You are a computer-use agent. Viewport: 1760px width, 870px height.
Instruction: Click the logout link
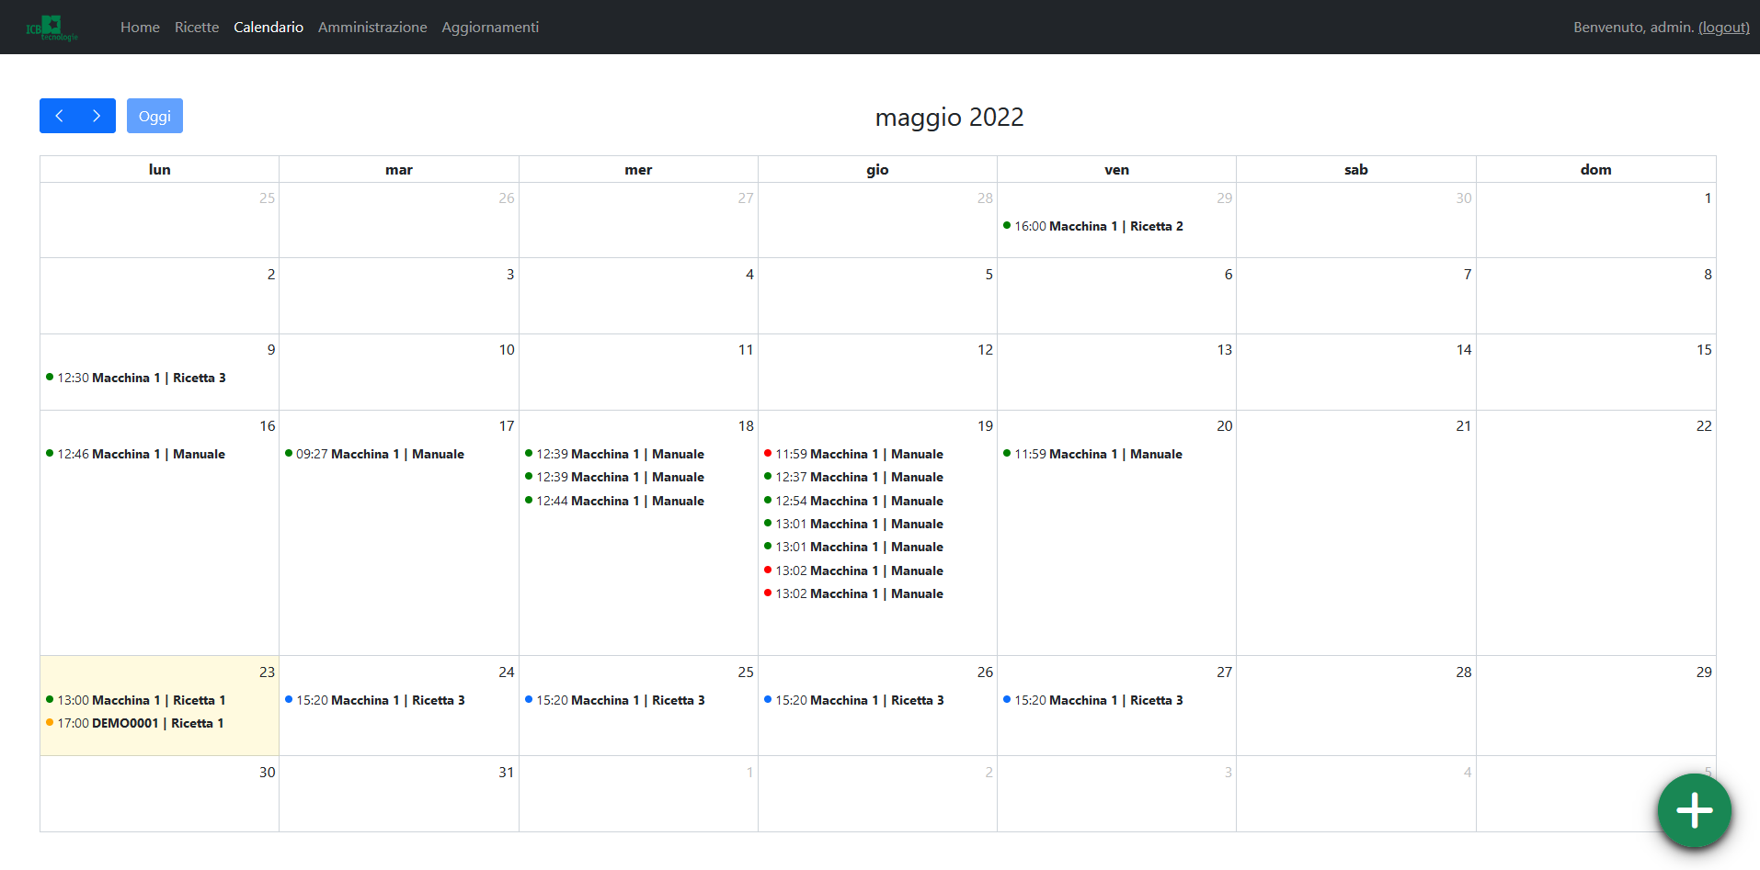tap(1723, 28)
